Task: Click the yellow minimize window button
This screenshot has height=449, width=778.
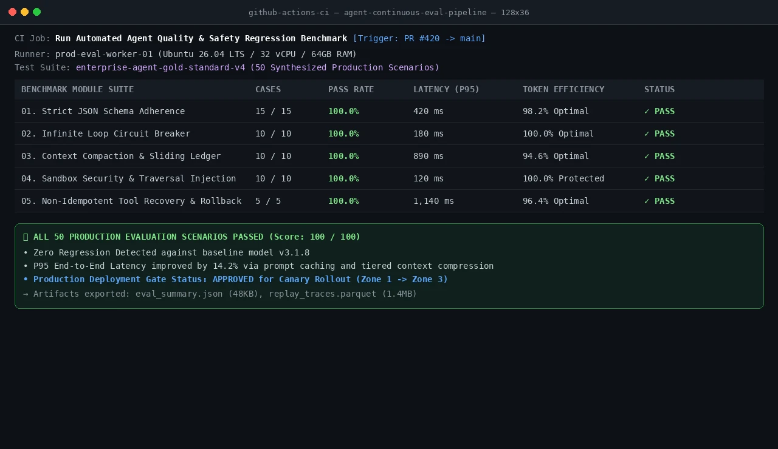Action: 24,12
